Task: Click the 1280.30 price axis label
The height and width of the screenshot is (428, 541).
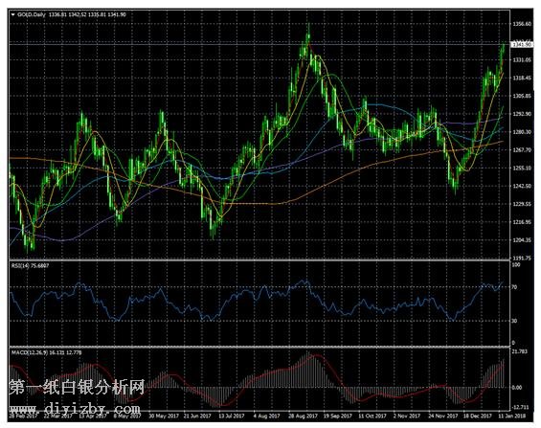Action: [522, 132]
